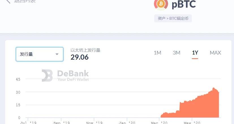Screen dimensions: 234x124
Task: Expand the caret arrow in 发行量 box
Action: click(57, 54)
